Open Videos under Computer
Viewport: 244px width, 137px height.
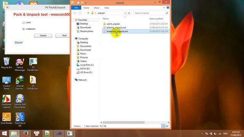(x=83, y=61)
